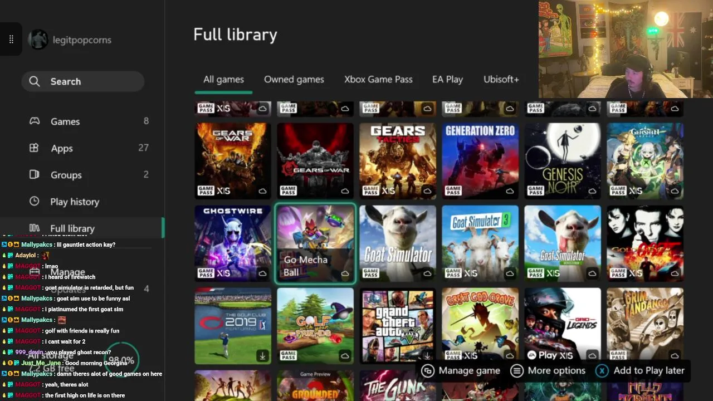The height and width of the screenshot is (401, 713).
Task: Open the EA Play tab
Action: point(447,79)
